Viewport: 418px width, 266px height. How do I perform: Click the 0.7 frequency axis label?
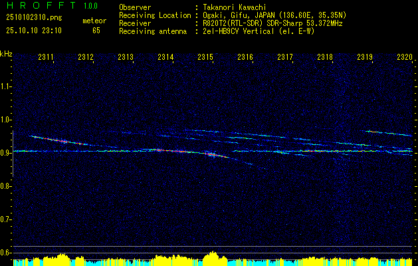[x=5, y=219]
